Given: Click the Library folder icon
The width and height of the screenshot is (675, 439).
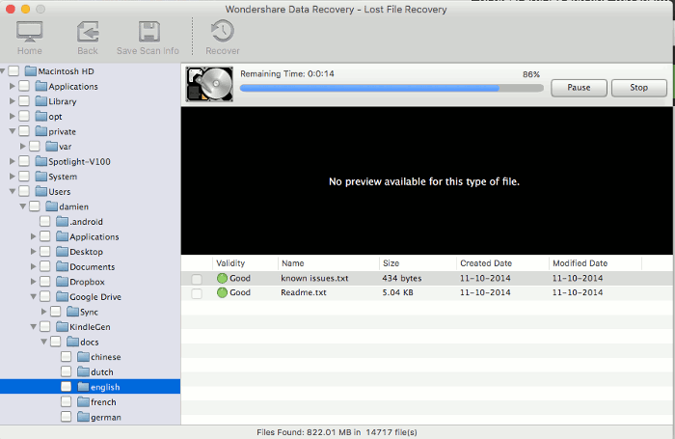Looking at the screenshot, I should click(40, 101).
